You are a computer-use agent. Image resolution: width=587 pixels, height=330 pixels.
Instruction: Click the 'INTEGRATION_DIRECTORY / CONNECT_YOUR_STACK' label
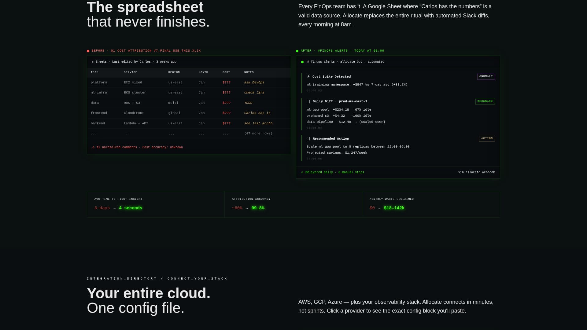157,279
